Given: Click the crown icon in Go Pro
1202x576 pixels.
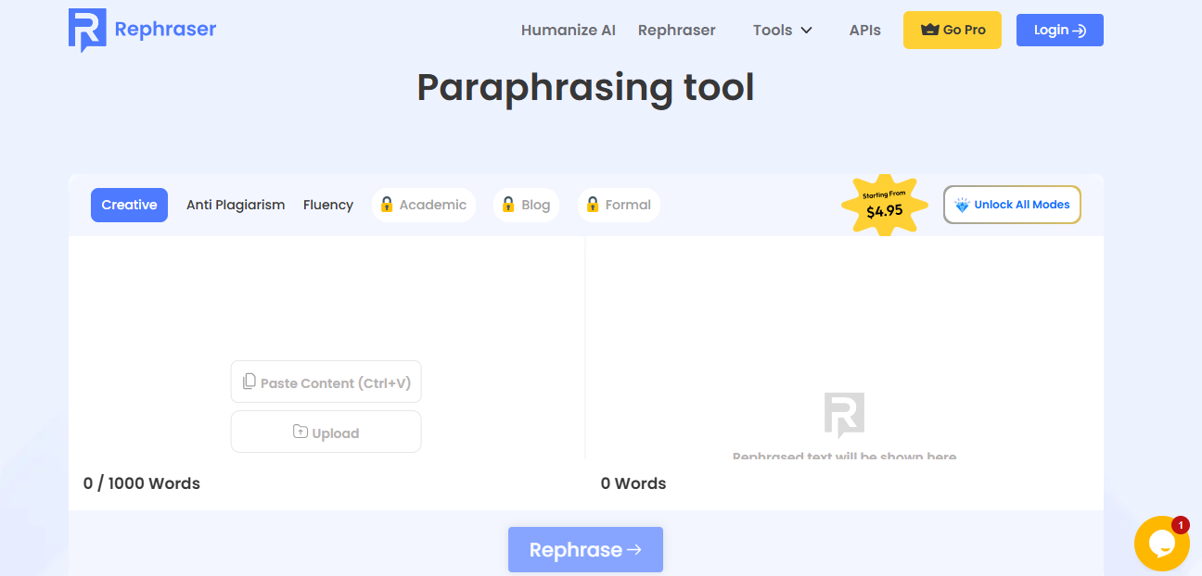Looking at the screenshot, I should (x=929, y=30).
